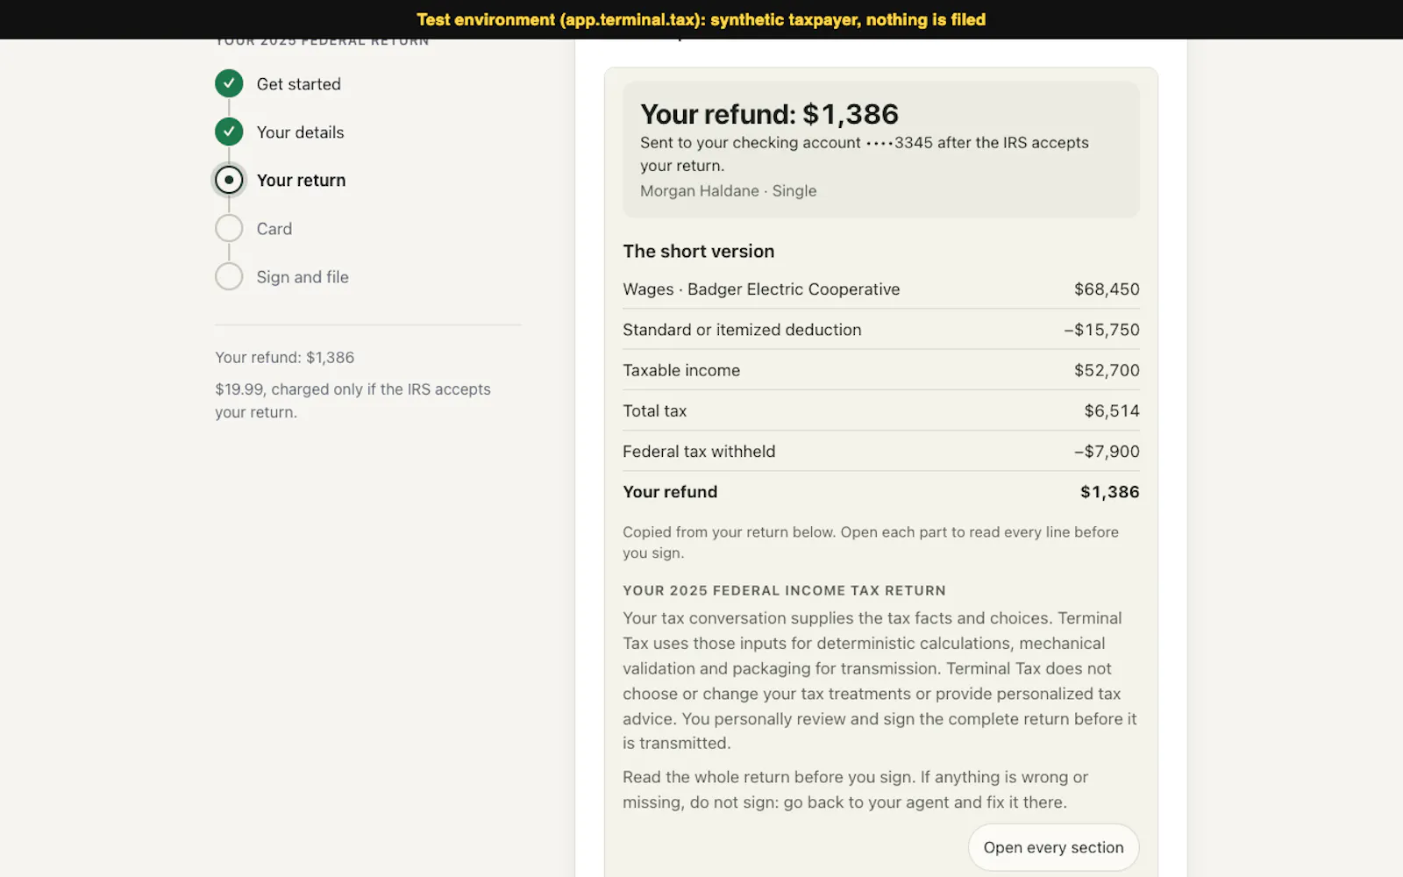1403x877 pixels.
Task: Click the –$15,750 deduction amount
Action: coord(1101,330)
